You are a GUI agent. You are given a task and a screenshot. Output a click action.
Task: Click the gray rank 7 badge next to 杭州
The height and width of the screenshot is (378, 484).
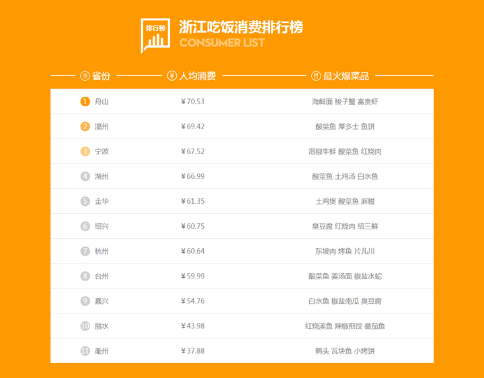tap(85, 252)
